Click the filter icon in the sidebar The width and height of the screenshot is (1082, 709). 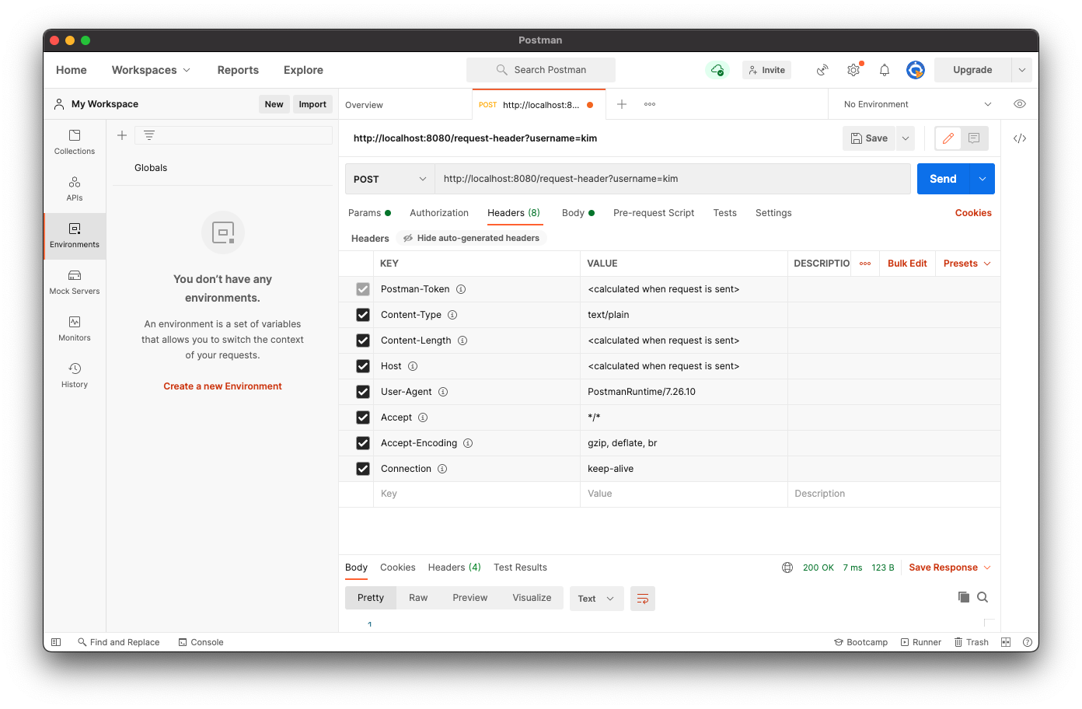click(149, 135)
